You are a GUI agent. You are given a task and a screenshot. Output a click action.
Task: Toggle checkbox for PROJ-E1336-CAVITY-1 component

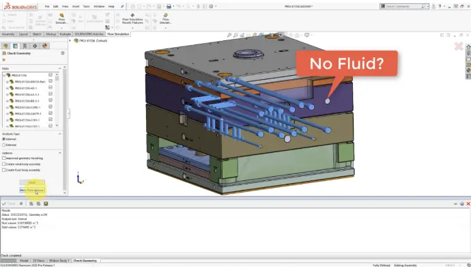click(51, 113)
